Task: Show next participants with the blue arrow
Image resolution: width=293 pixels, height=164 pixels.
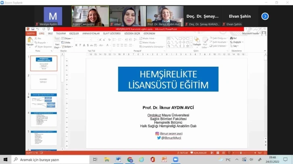Action: [265, 16]
